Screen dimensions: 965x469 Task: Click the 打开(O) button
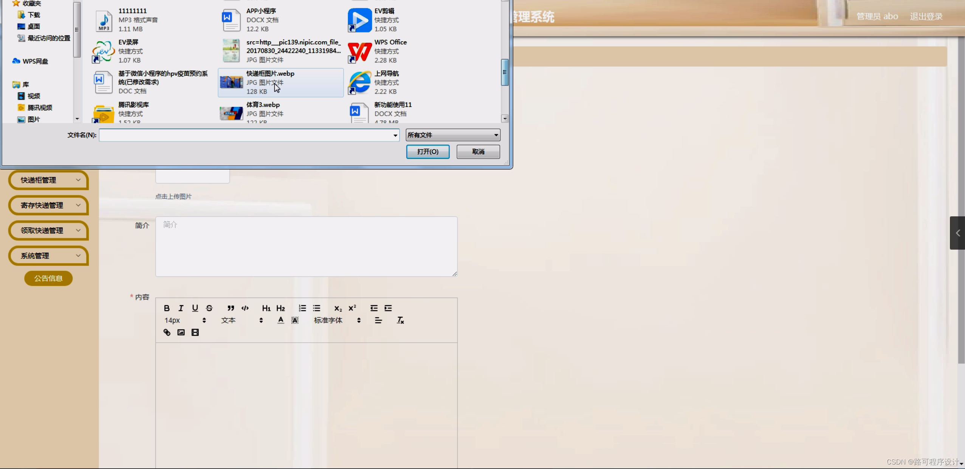(x=428, y=152)
